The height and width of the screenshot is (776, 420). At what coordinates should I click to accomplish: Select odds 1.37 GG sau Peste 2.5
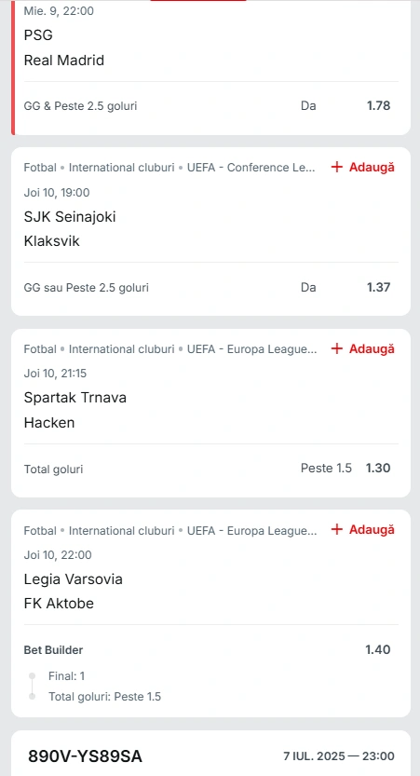(378, 287)
